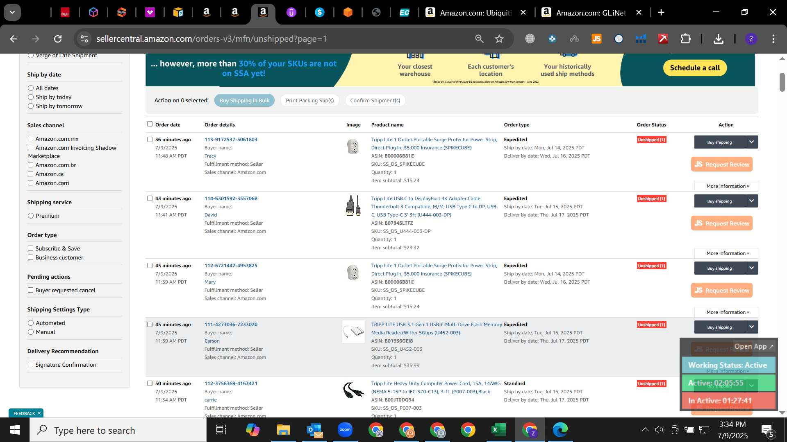787x442 pixels.
Task: Click the page vertical scrollbar thumb
Action: (x=782, y=82)
